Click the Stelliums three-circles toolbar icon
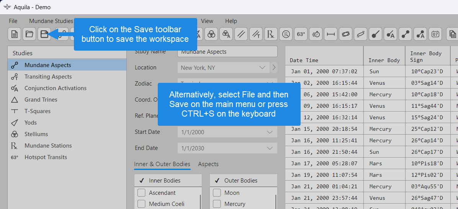 [211, 34]
